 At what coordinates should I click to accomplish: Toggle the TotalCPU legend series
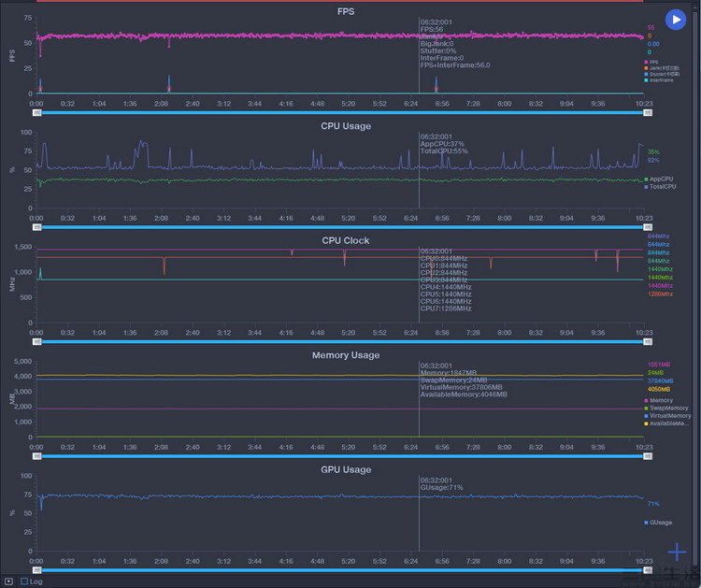click(x=660, y=186)
